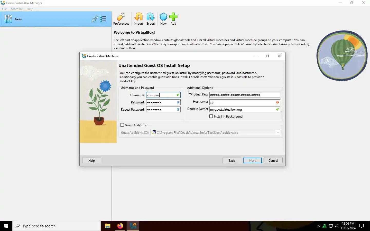Click the Username valid checkmark icon
The height and width of the screenshot is (231, 370).
point(178,95)
